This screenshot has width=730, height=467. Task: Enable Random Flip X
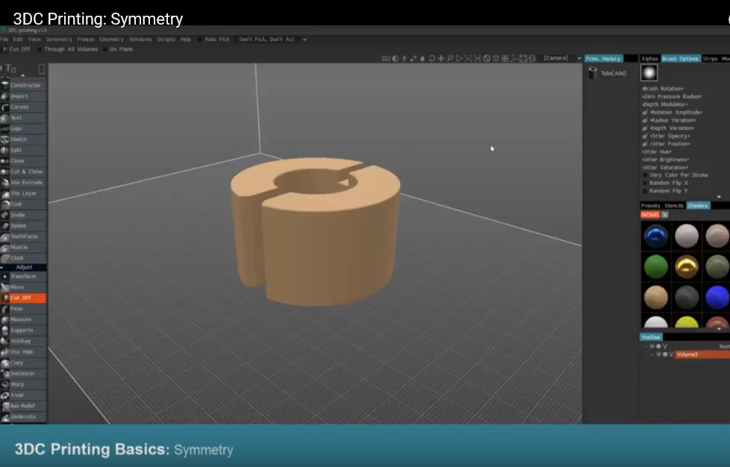[x=645, y=184]
